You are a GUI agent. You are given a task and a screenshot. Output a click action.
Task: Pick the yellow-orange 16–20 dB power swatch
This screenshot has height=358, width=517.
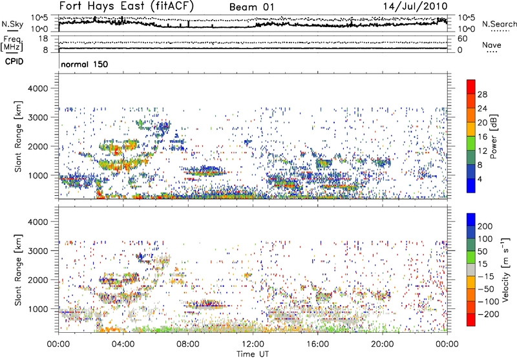pyautogui.click(x=471, y=129)
